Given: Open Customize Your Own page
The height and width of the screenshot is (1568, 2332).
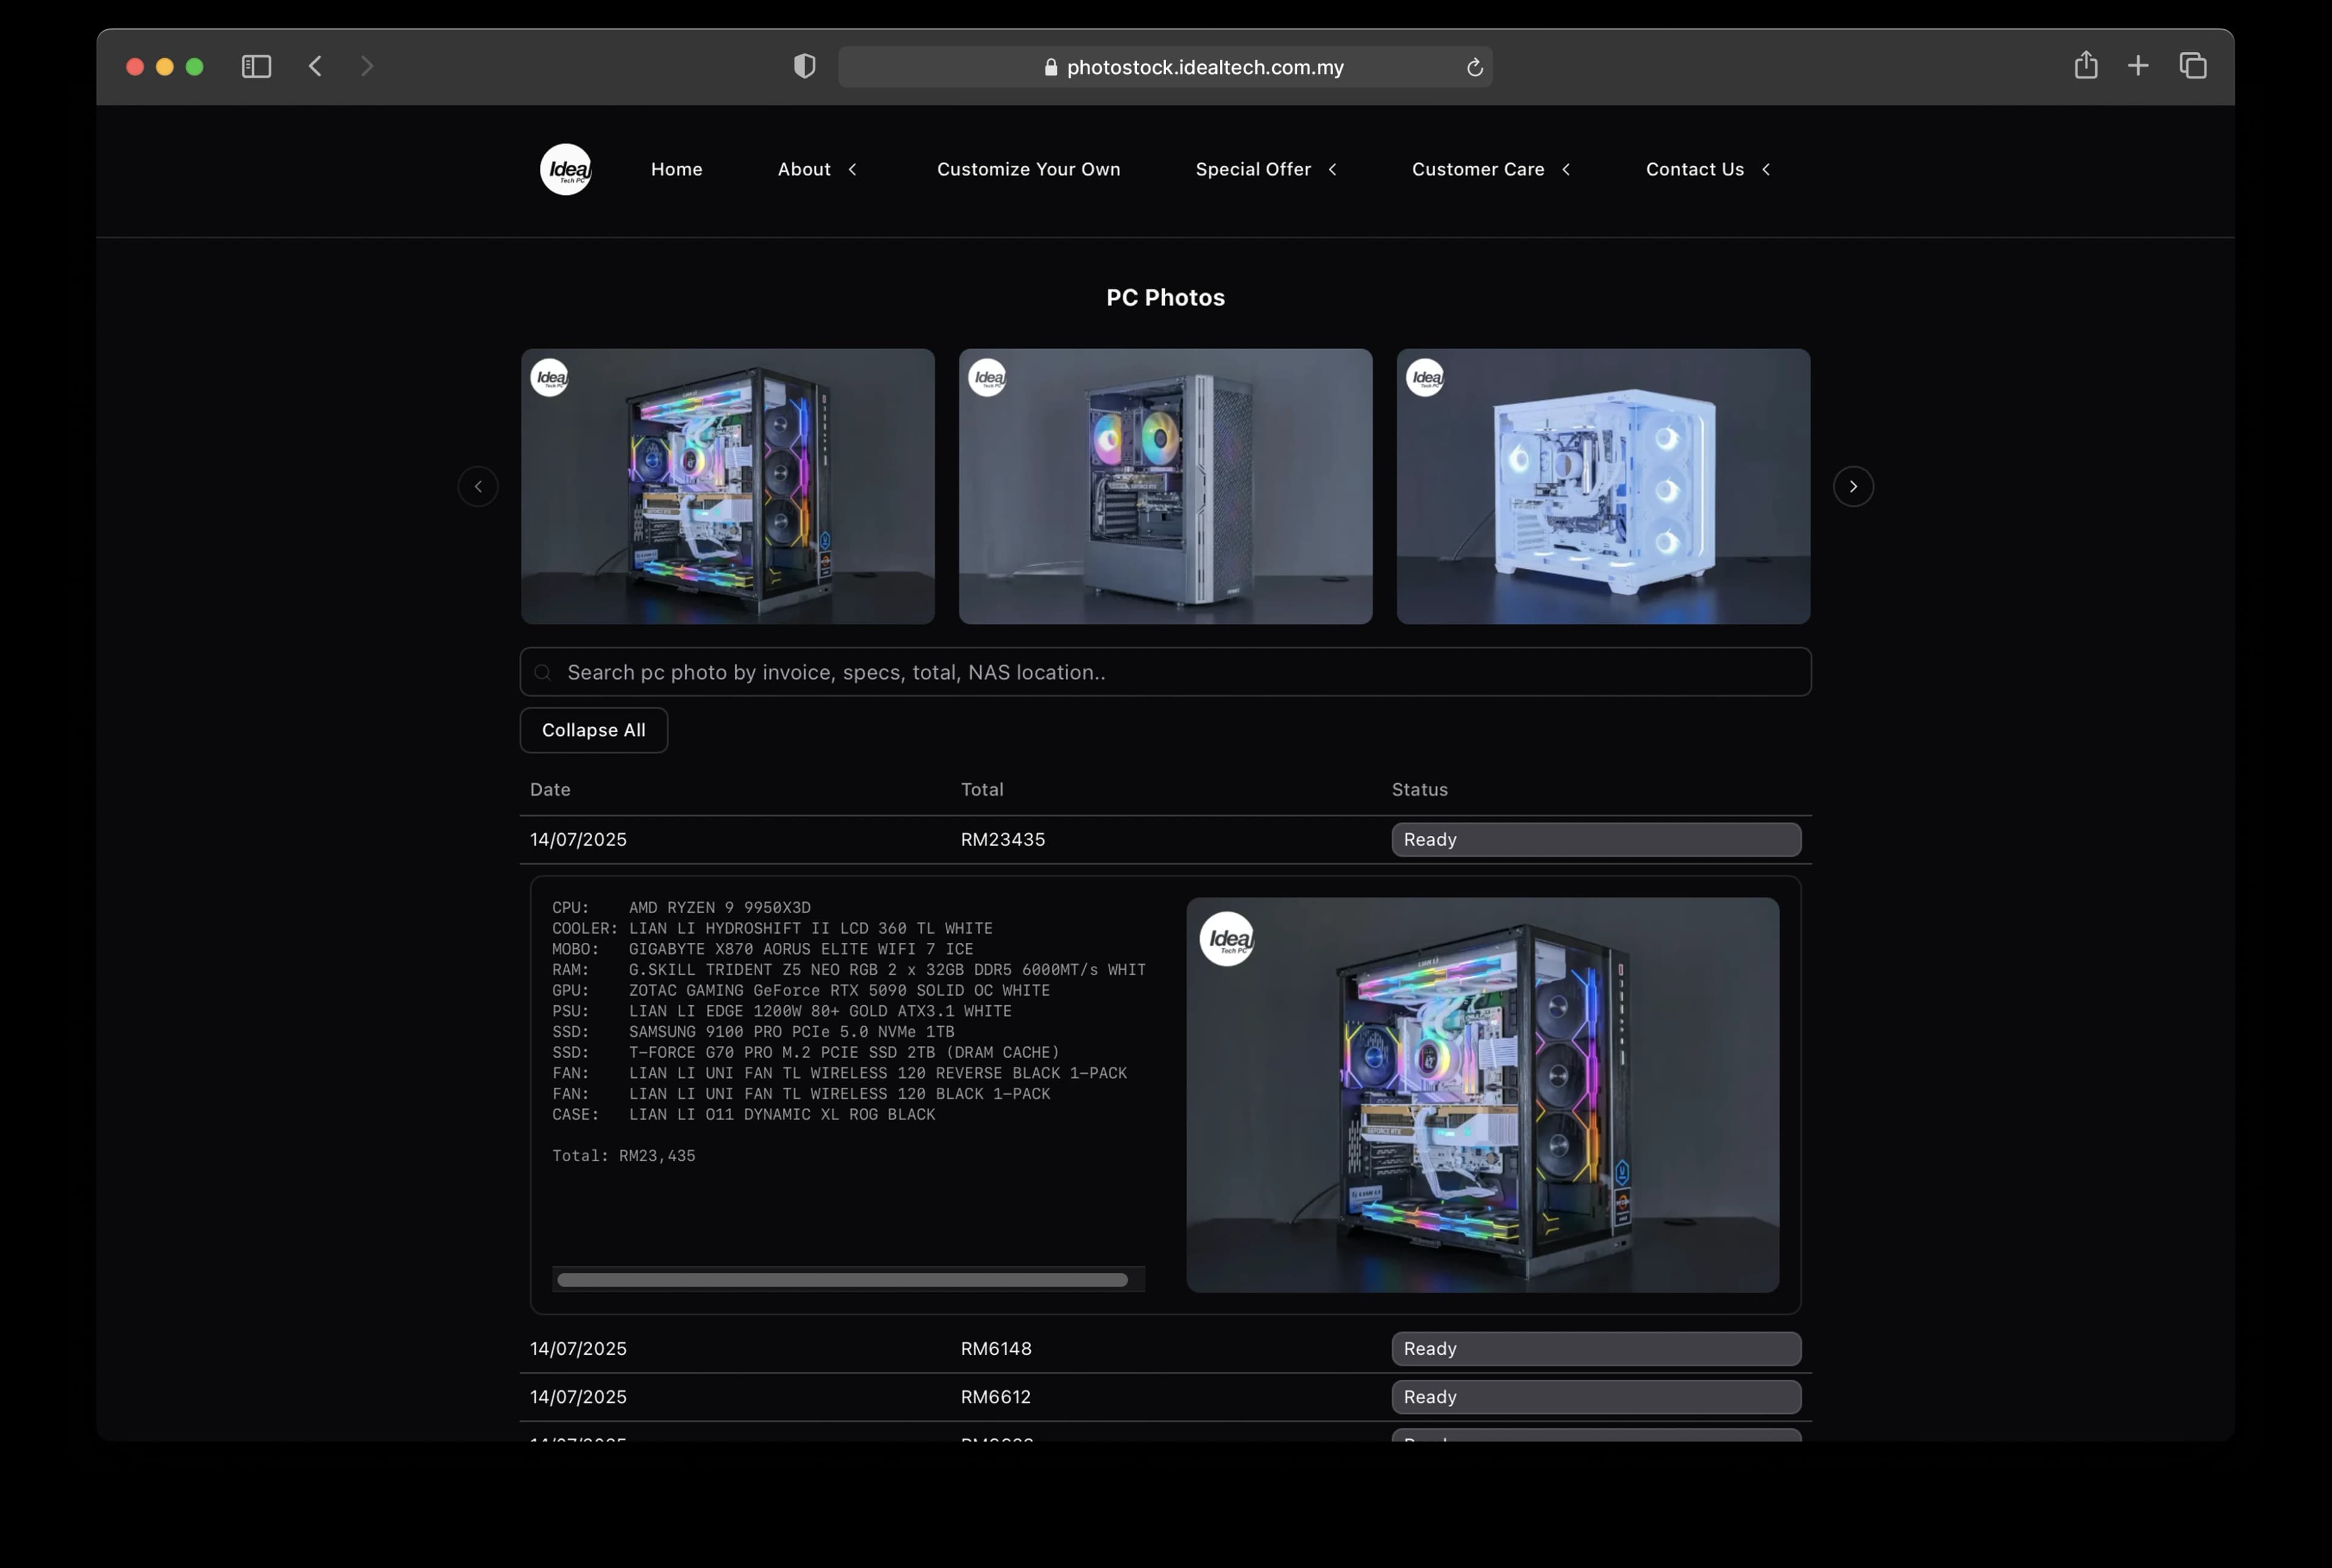Looking at the screenshot, I should (1028, 170).
